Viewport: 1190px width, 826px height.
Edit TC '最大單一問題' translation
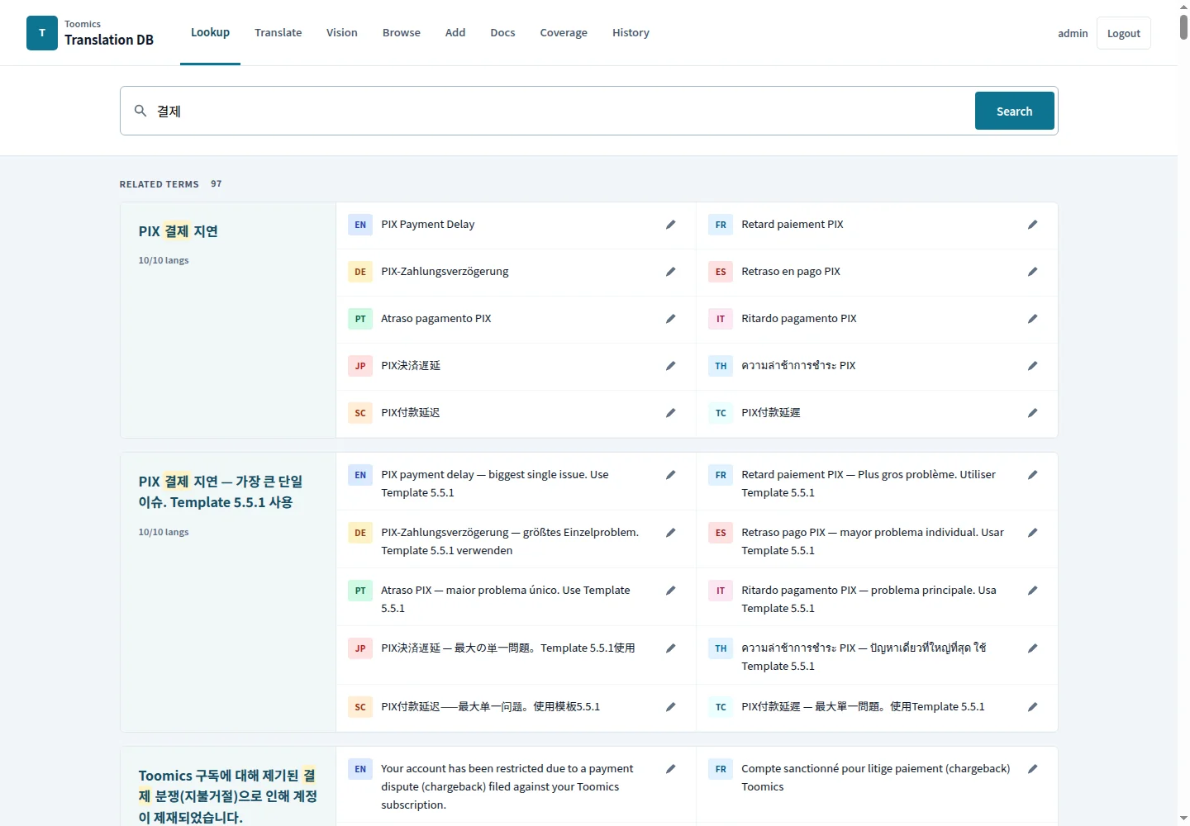(1032, 707)
